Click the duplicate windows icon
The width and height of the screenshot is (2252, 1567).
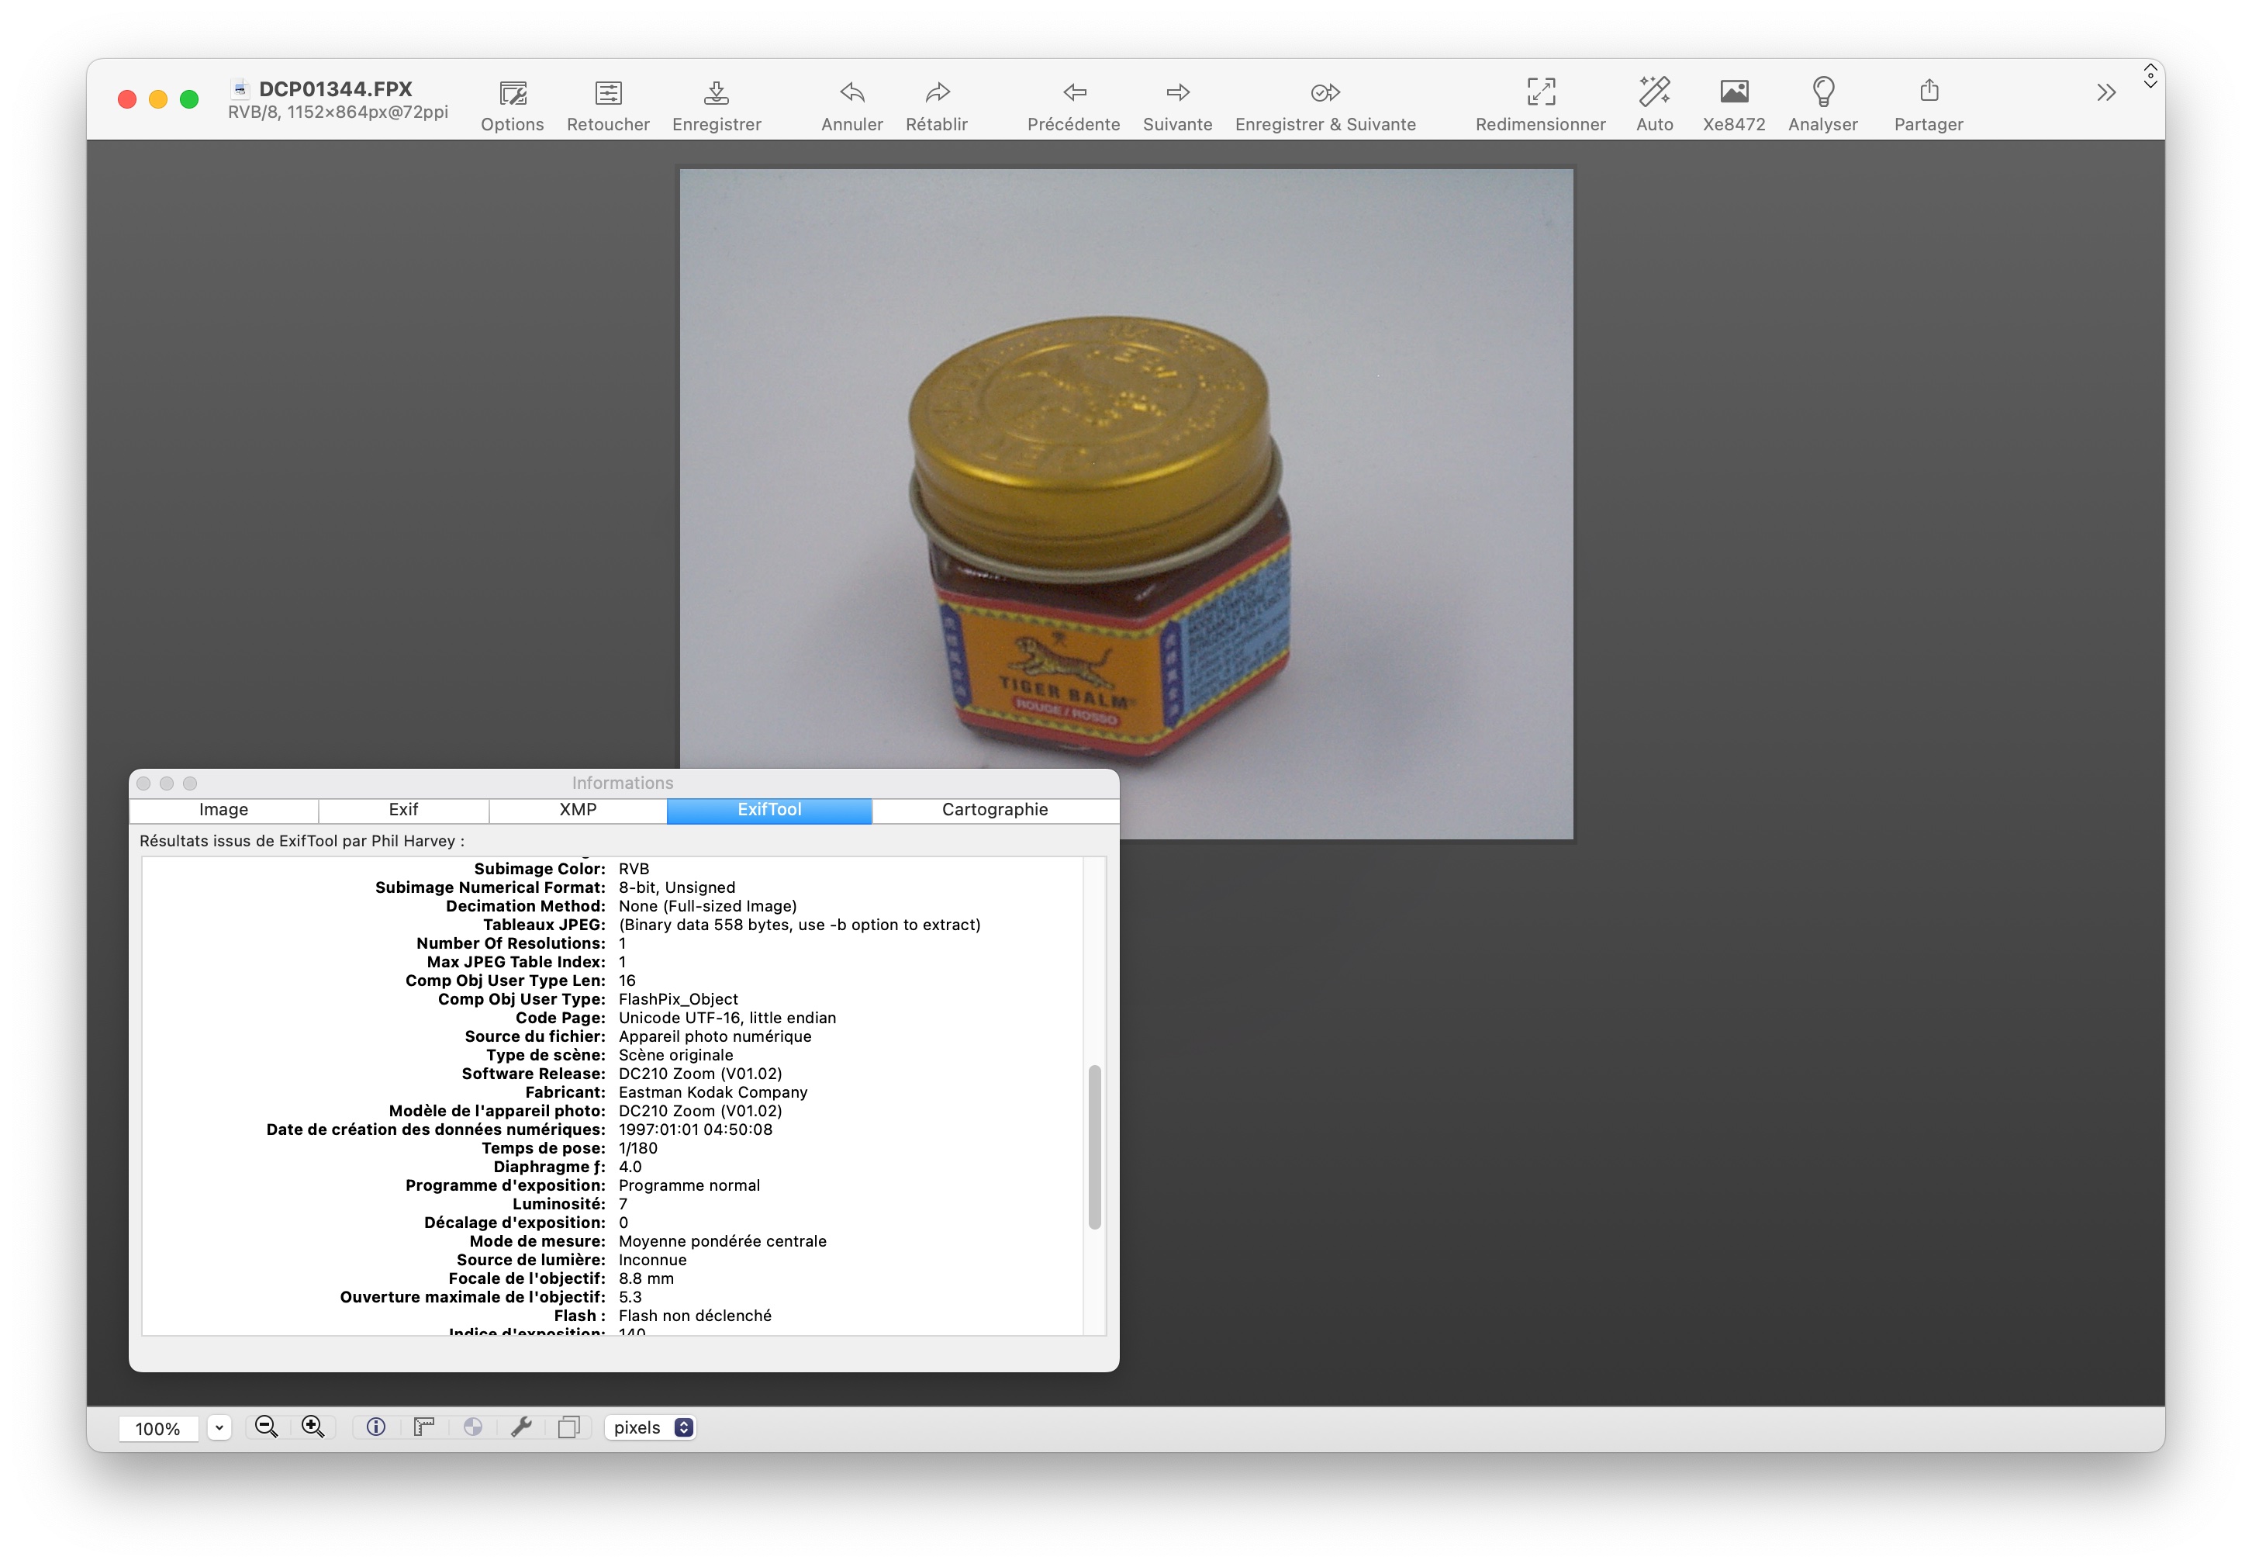point(569,1427)
